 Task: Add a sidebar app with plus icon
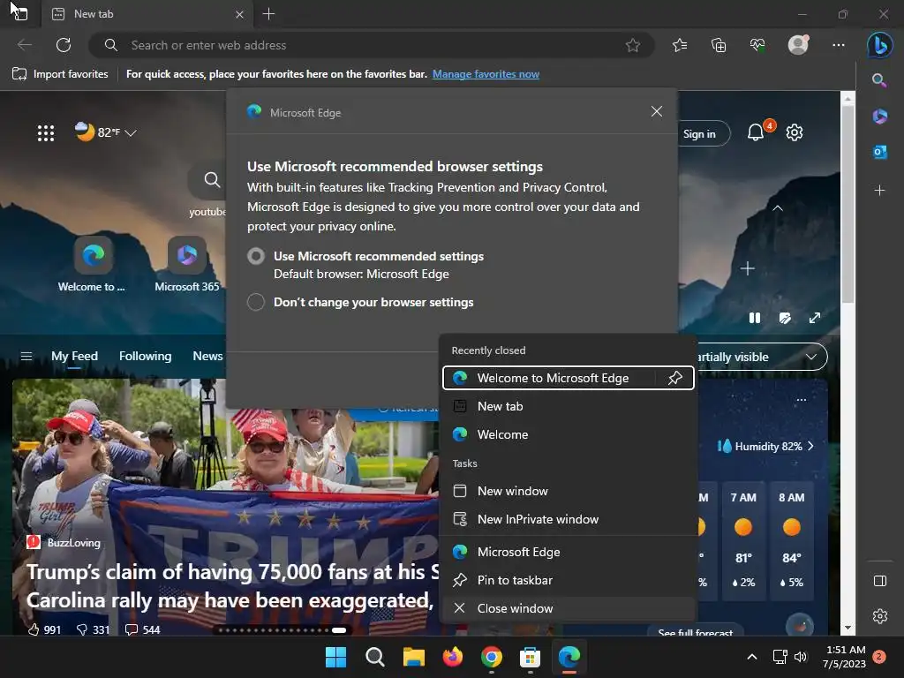879,191
